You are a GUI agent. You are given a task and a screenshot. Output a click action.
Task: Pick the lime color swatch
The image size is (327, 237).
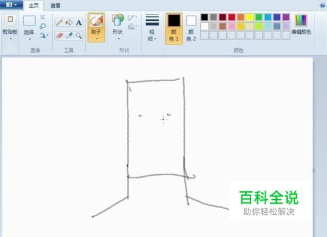(259, 26)
